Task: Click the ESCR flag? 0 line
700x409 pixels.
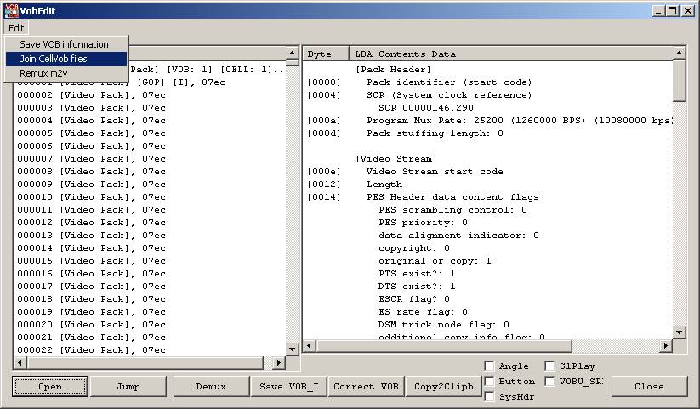Action: pyautogui.click(x=414, y=299)
